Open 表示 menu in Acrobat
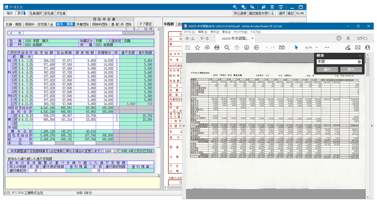Screen dimensions: 377x204 (x=214, y=32)
